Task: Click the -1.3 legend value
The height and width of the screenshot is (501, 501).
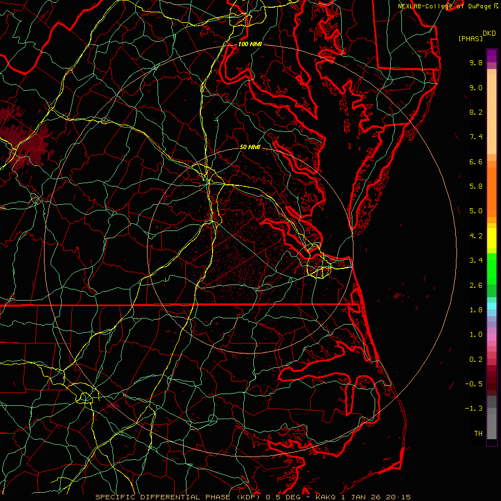Action: pyautogui.click(x=474, y=409)
